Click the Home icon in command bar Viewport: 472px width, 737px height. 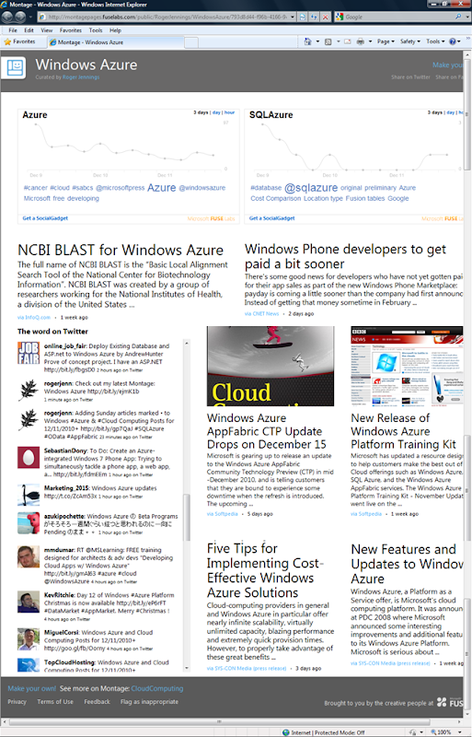click(307, 41)
